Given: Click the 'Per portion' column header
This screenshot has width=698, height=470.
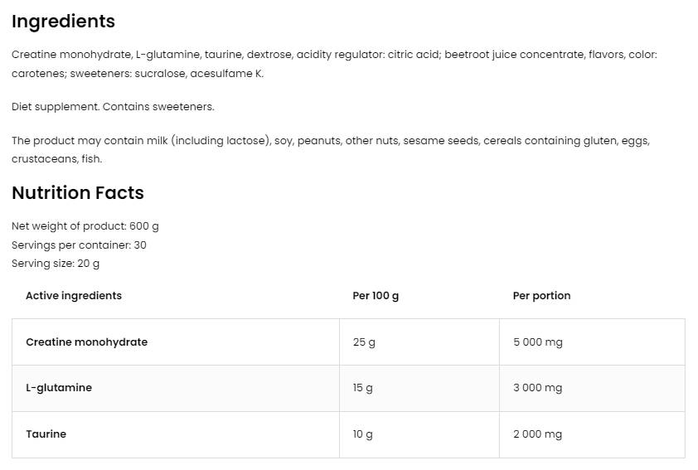Looking at the screenshot, I should click(x=541, y=296).
